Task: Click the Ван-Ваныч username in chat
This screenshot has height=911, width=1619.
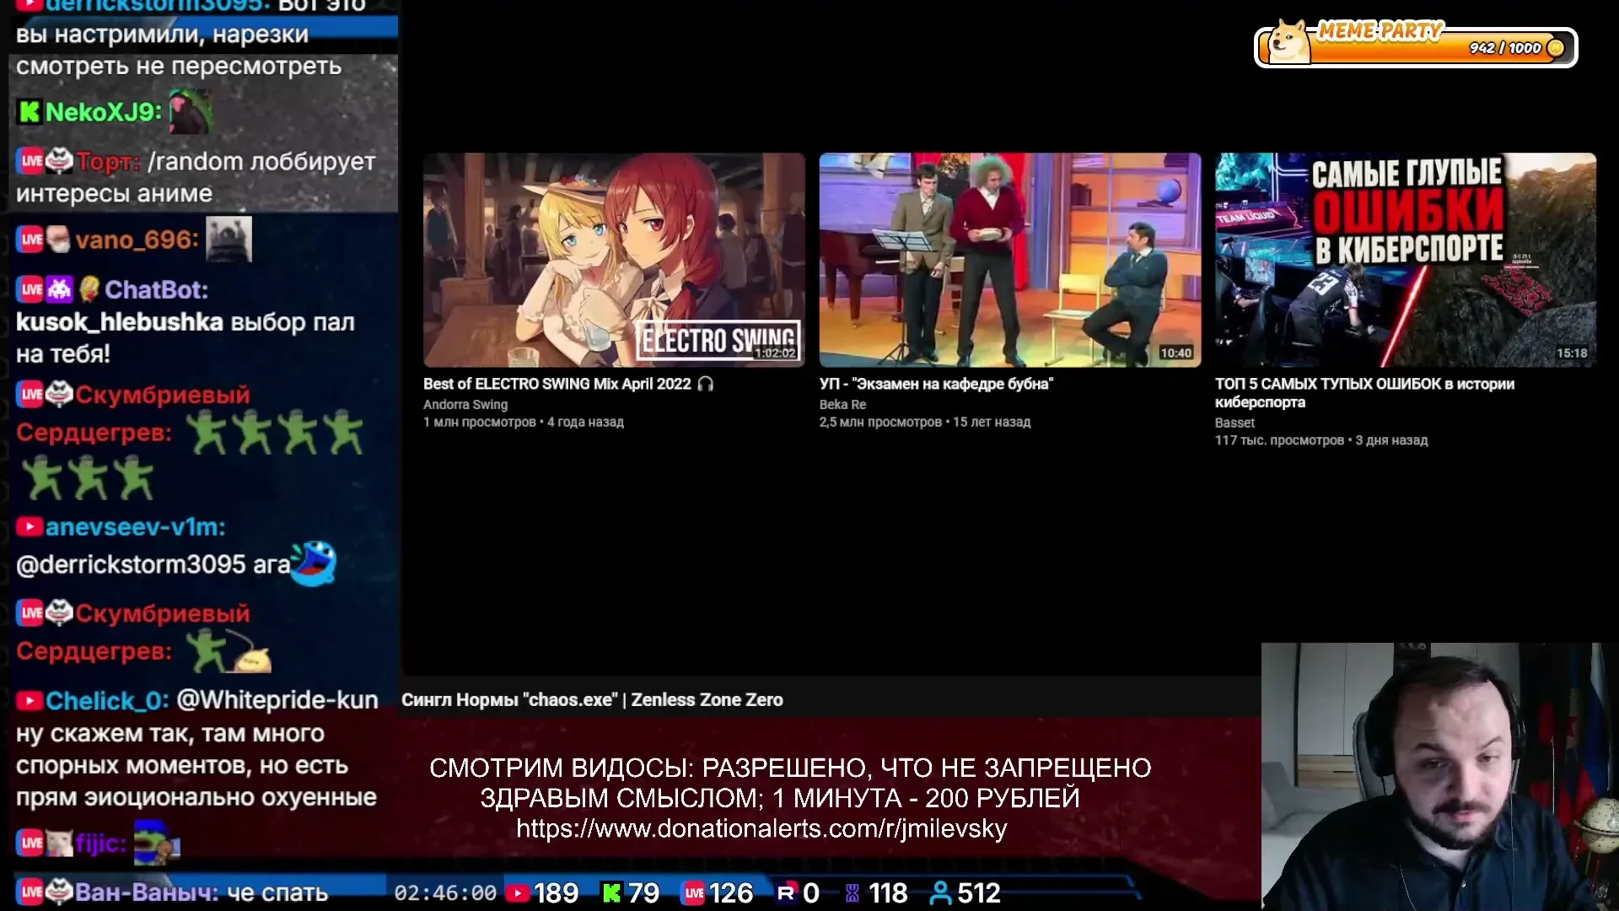Action: click(x=147, y=892)
